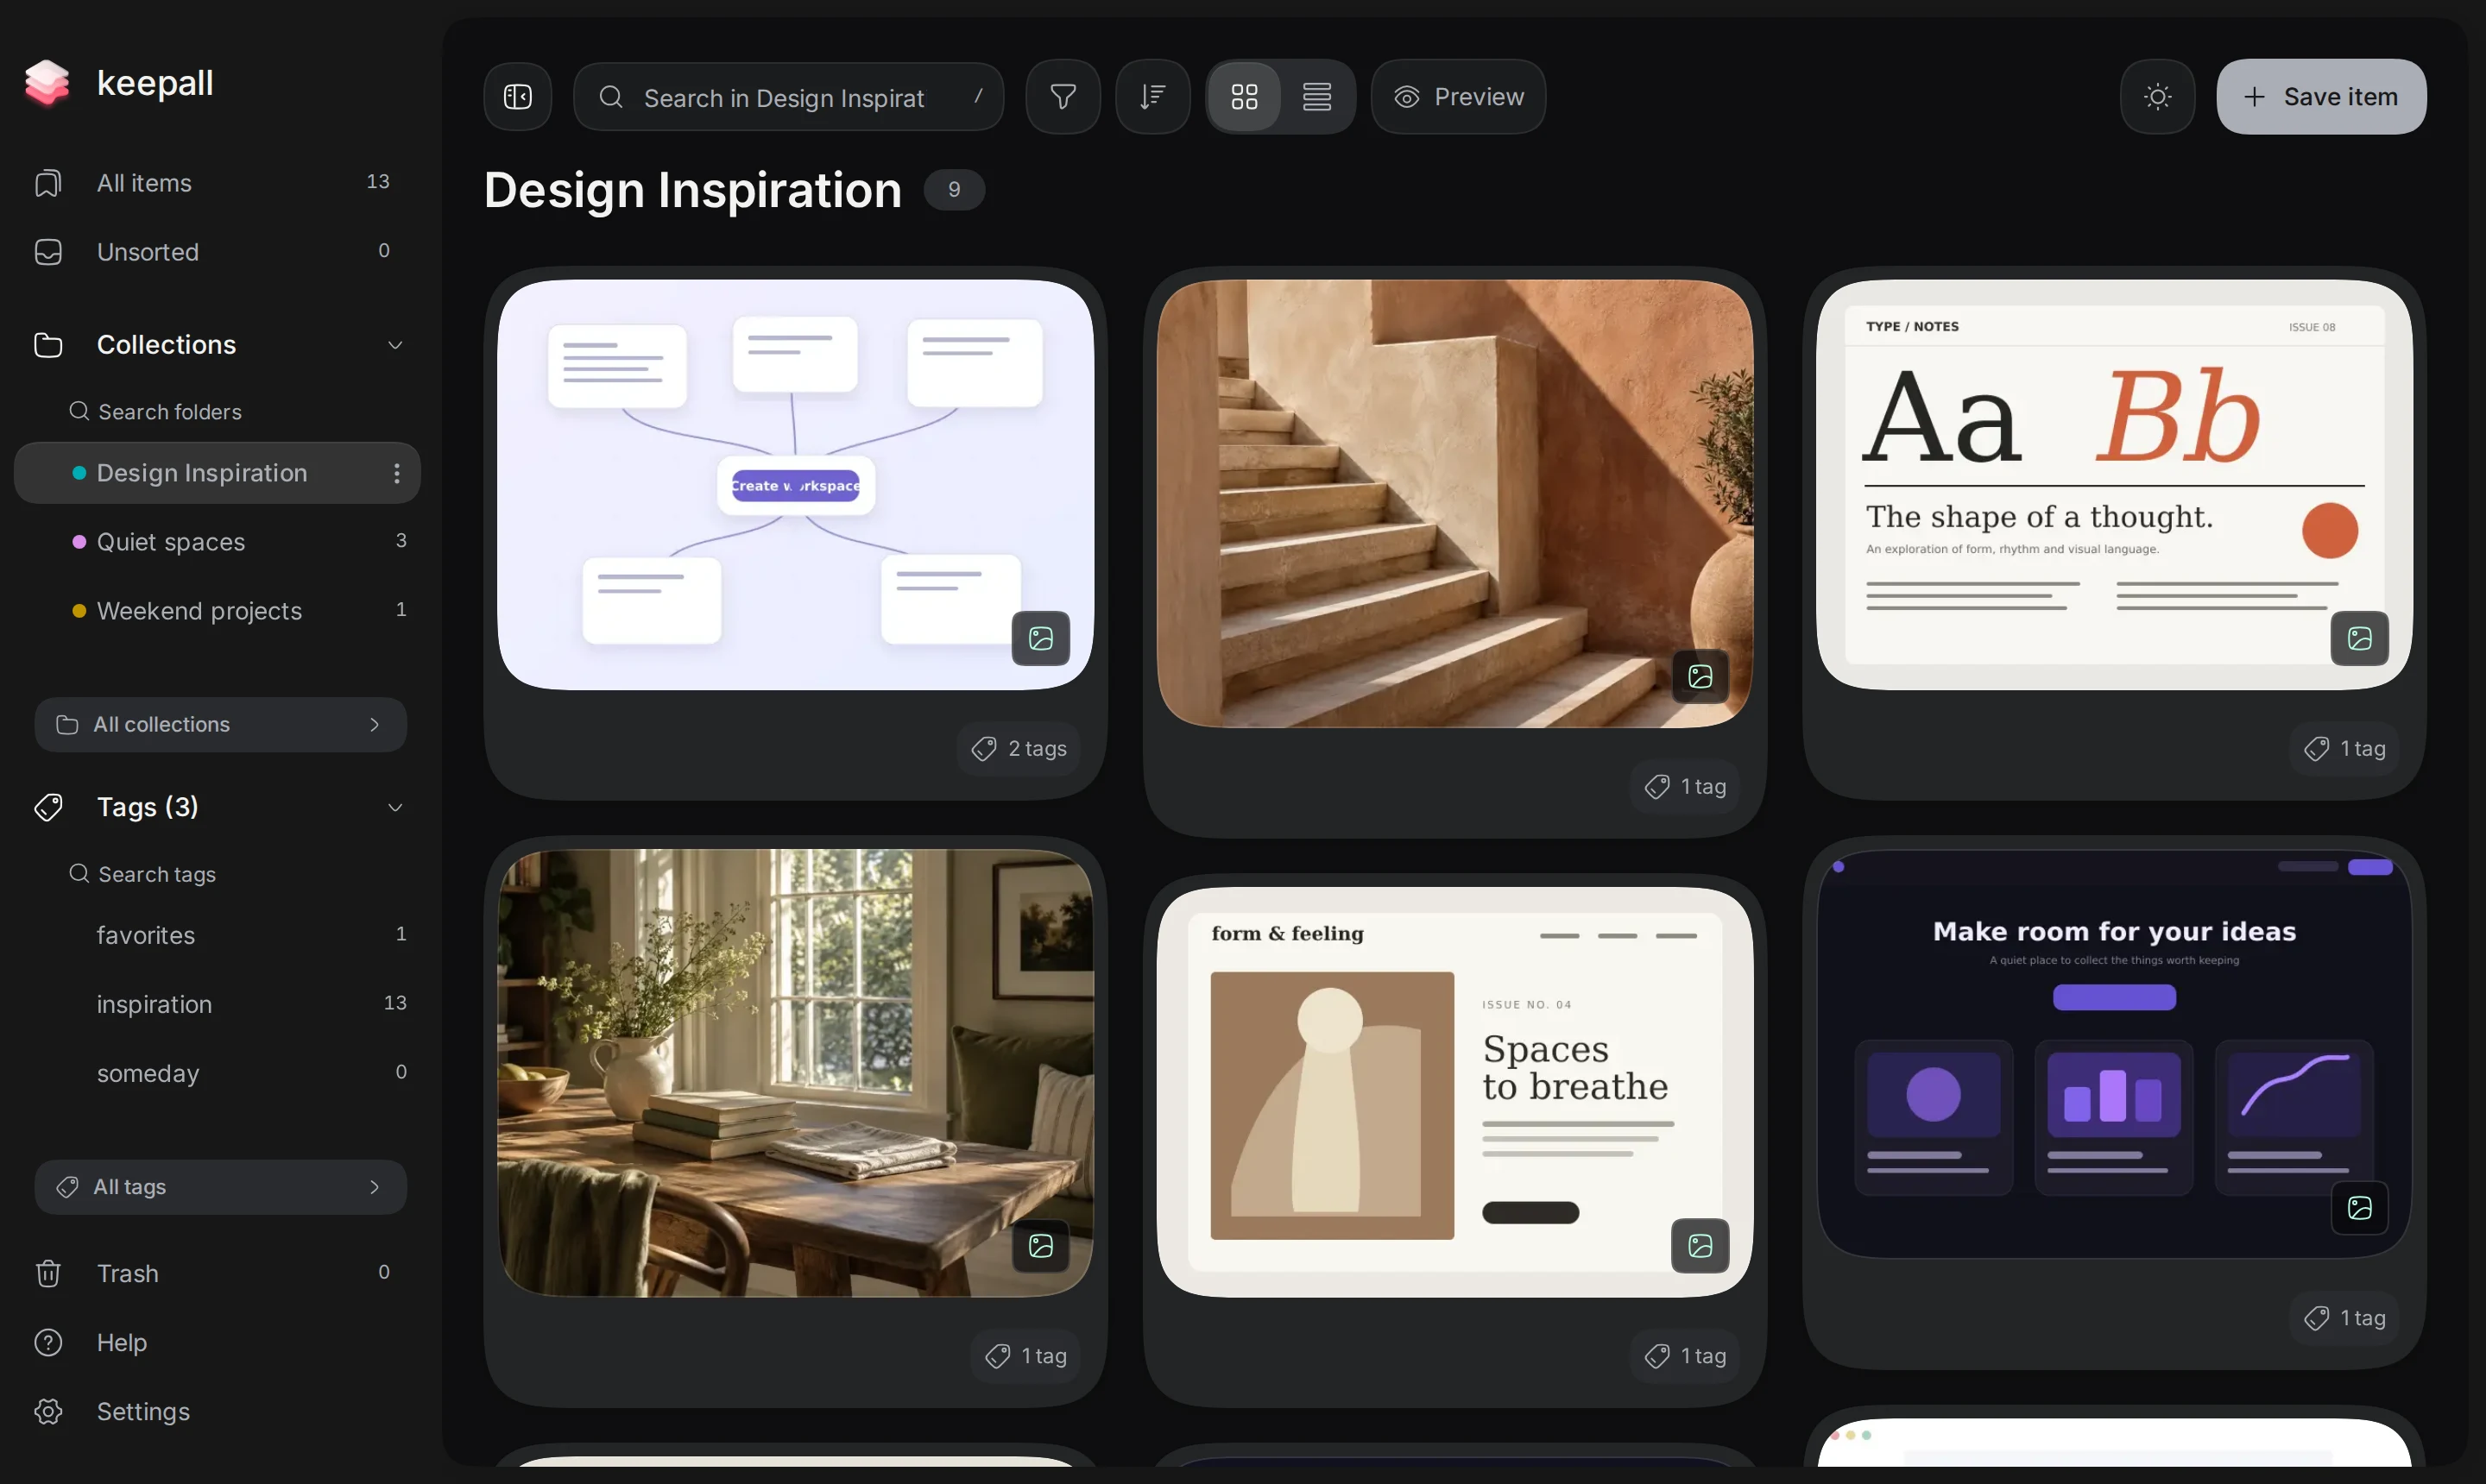
Task: Collapse the Tags (3) section chevron
Action: (x=395, y=807)
